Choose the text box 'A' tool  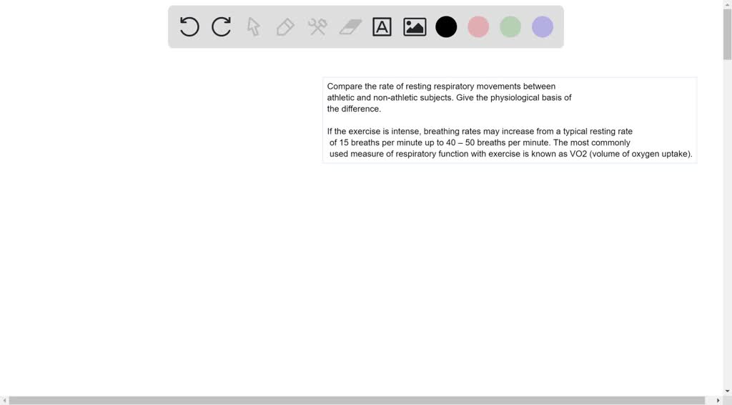point(382,27)
